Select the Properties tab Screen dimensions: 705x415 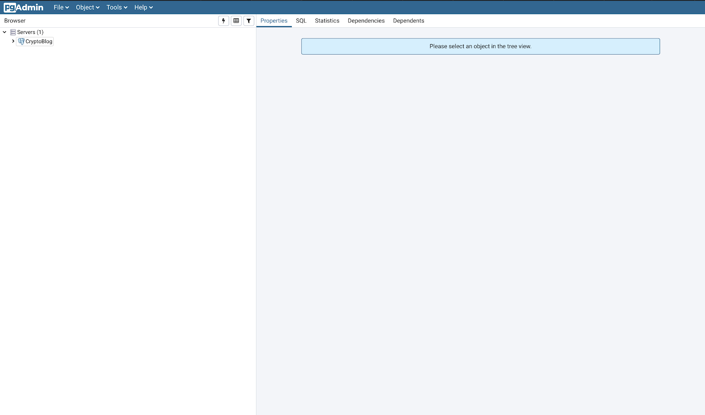click(x=274, y=21)
